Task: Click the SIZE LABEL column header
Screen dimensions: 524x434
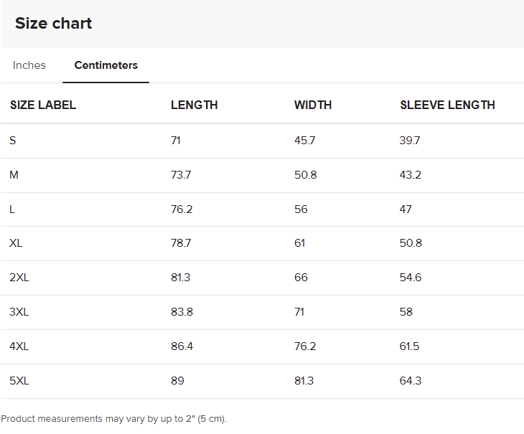Action: tap(43, 105)
